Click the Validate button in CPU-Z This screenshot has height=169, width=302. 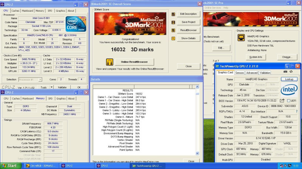(x=62, y=87)
